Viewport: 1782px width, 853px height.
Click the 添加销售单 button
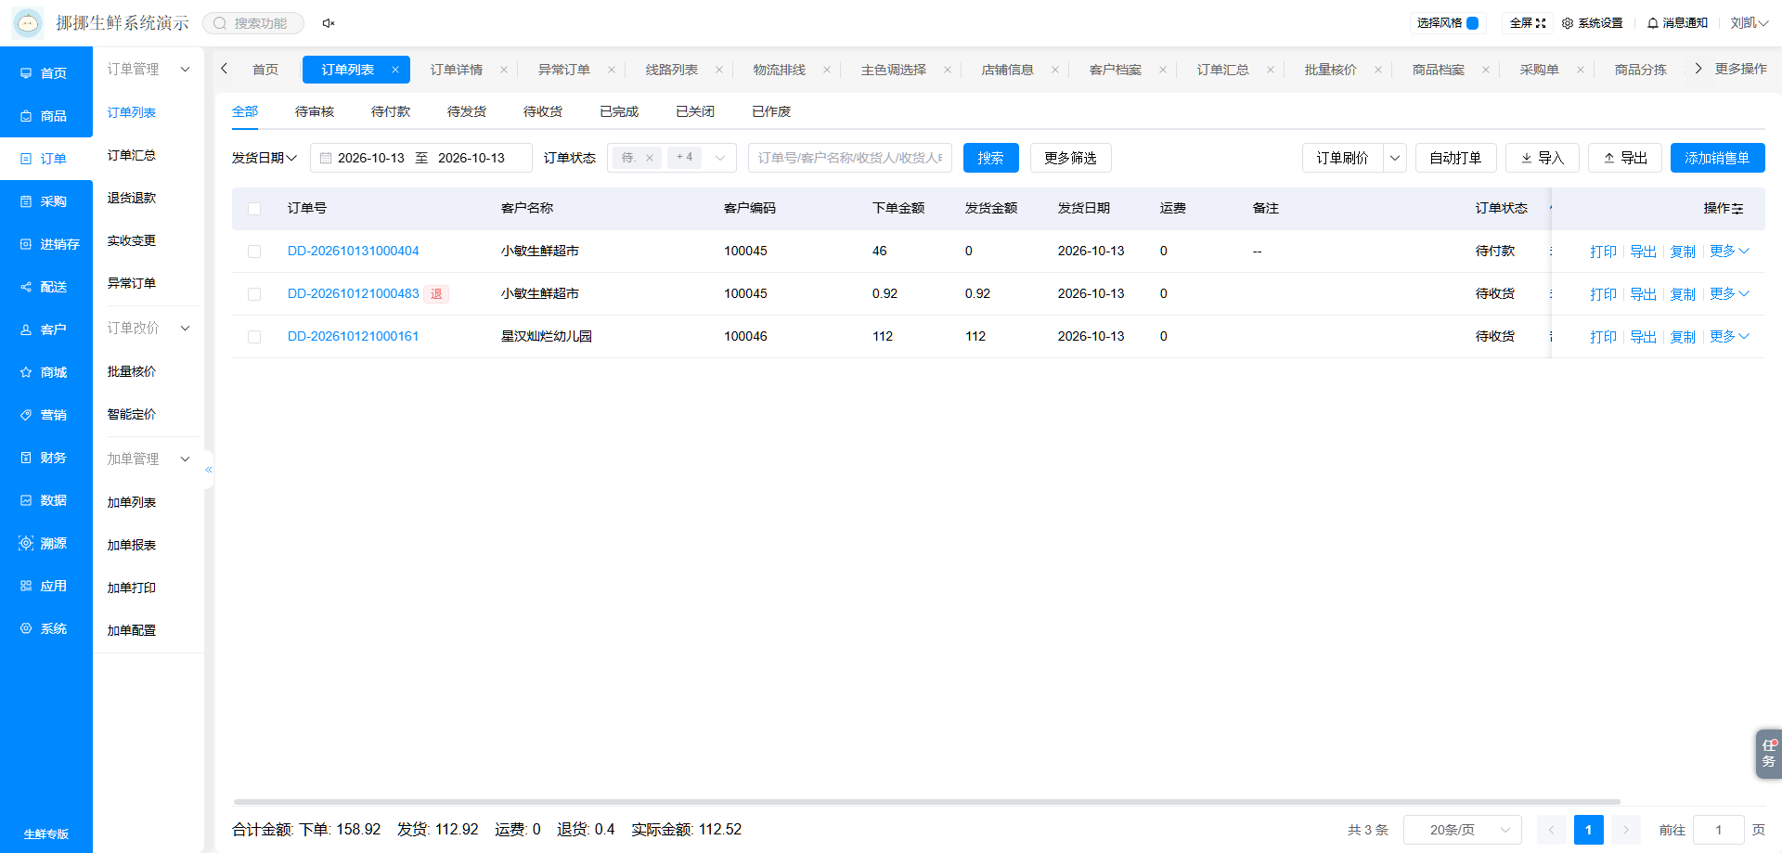1717,158
